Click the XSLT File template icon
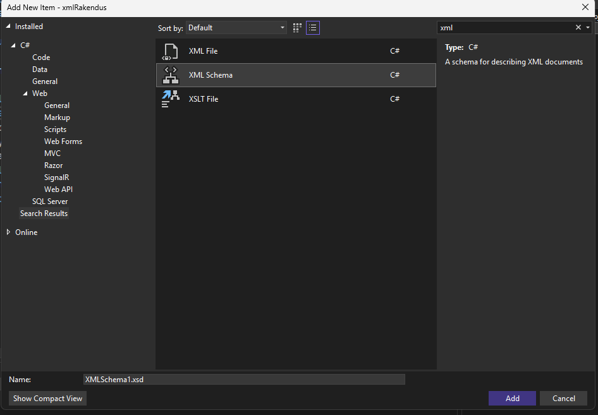598x415 pixels. click(170, 99)
